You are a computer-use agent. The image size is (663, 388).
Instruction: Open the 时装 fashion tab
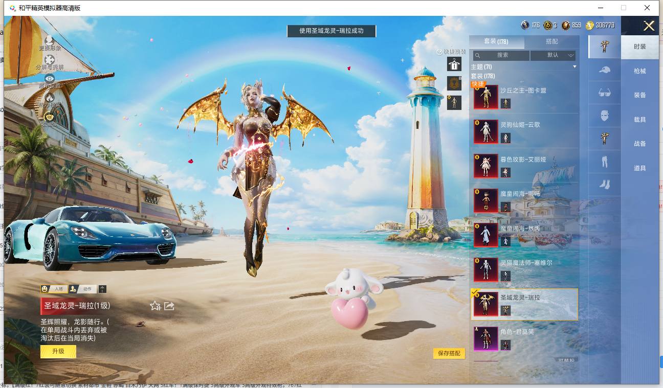click(640, 47)
